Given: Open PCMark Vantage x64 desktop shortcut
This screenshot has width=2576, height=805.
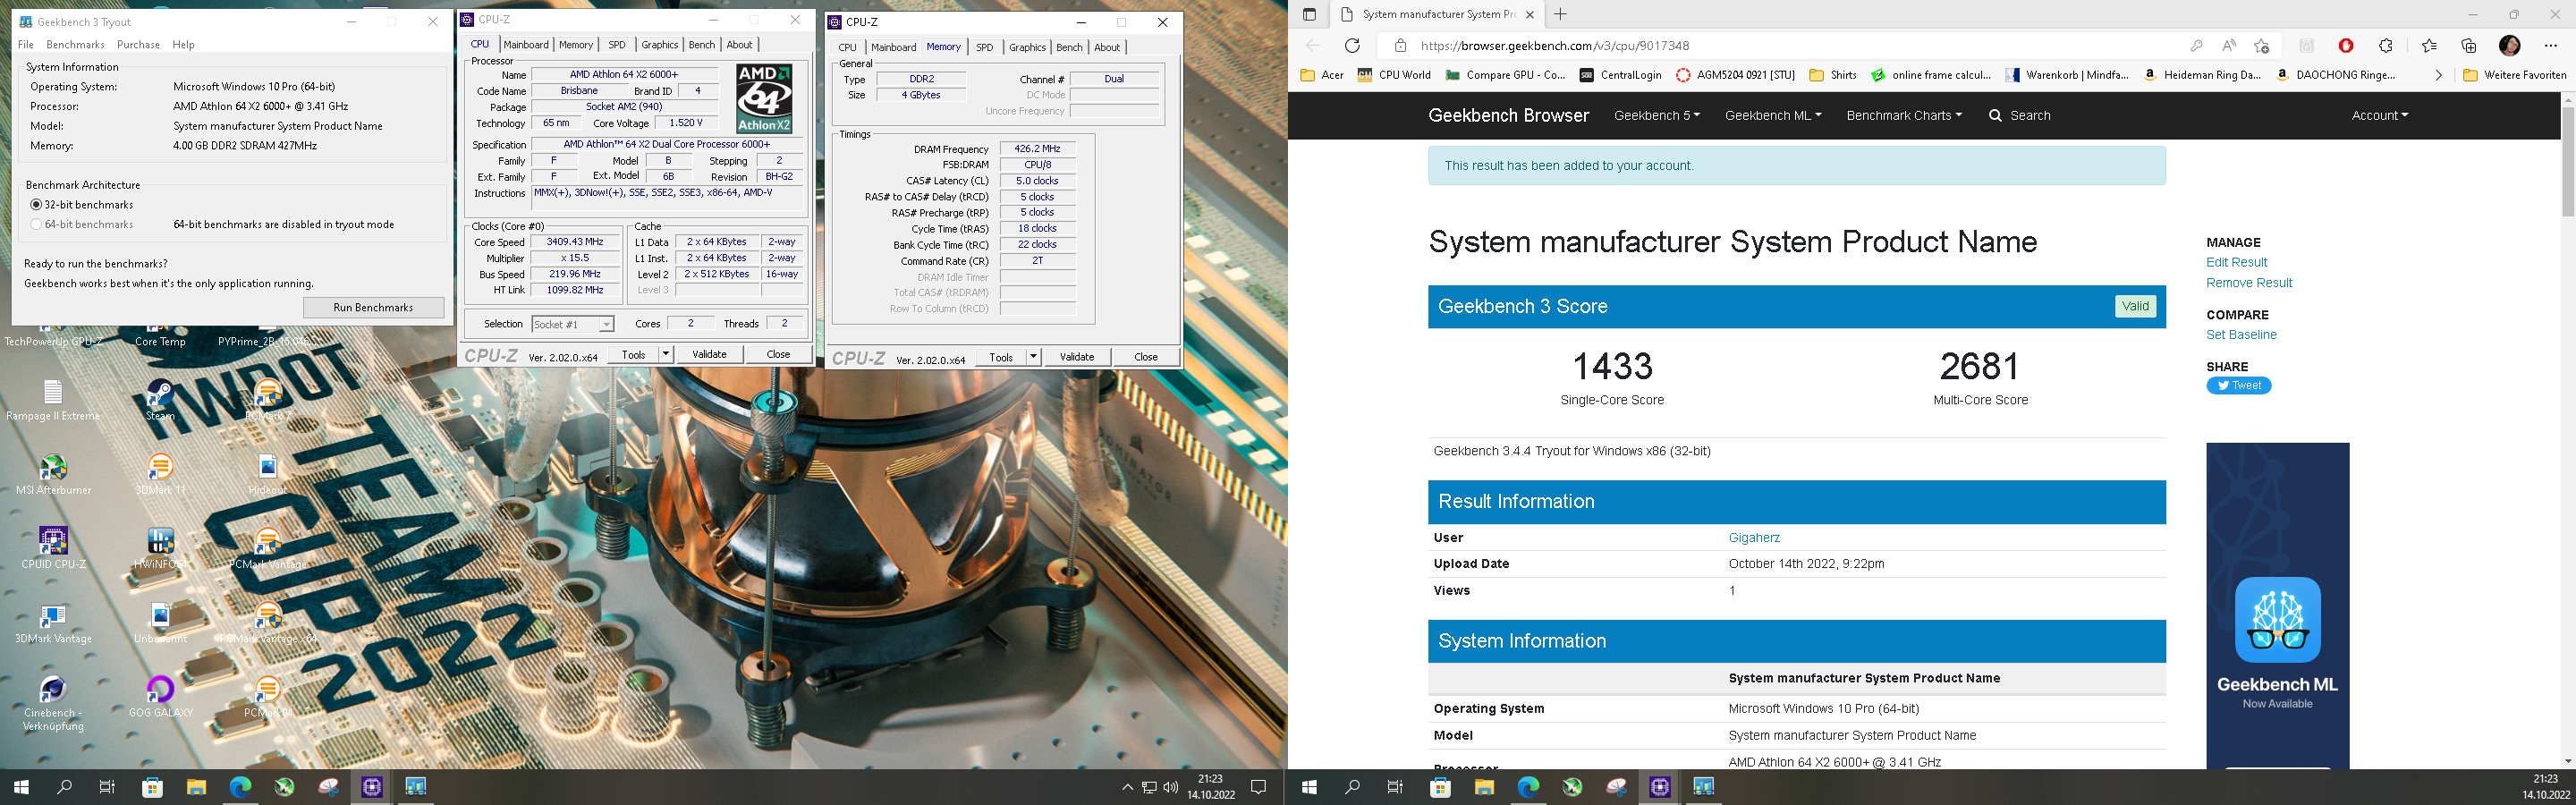Looking at the screenshot, I should 267,624.
